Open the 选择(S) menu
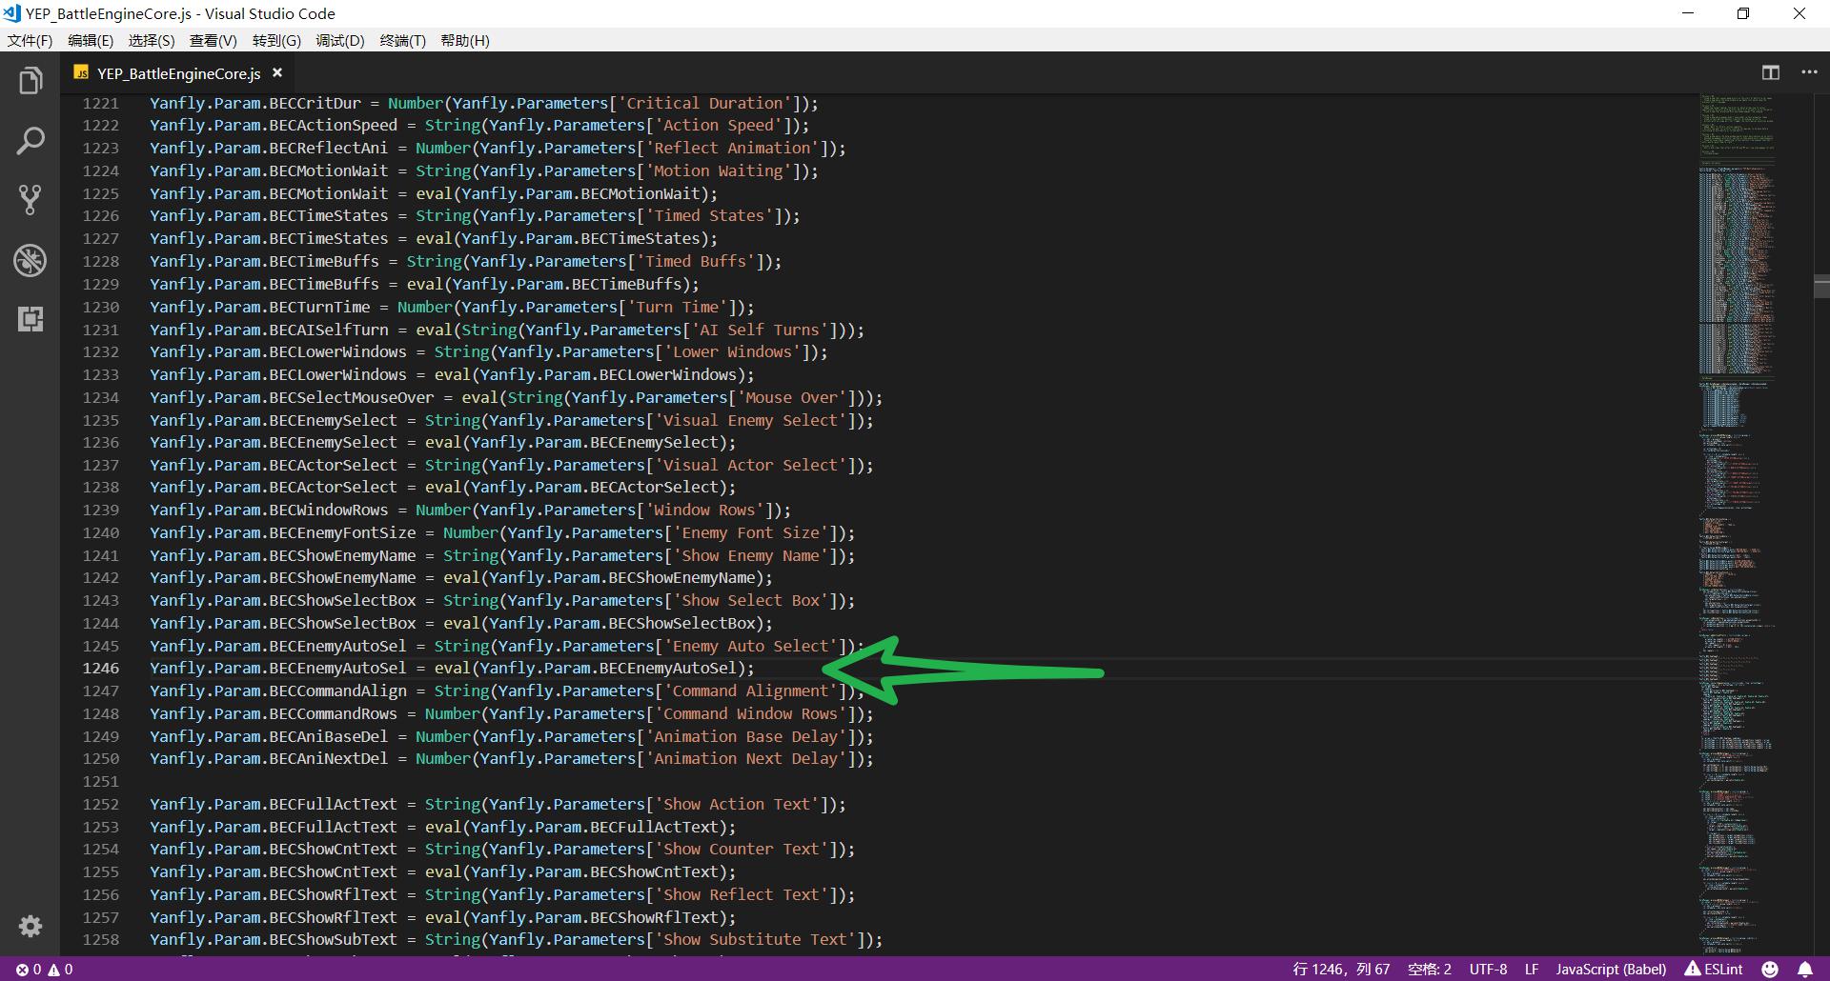This screenshot has height=981, width=1830. (152, 40)
